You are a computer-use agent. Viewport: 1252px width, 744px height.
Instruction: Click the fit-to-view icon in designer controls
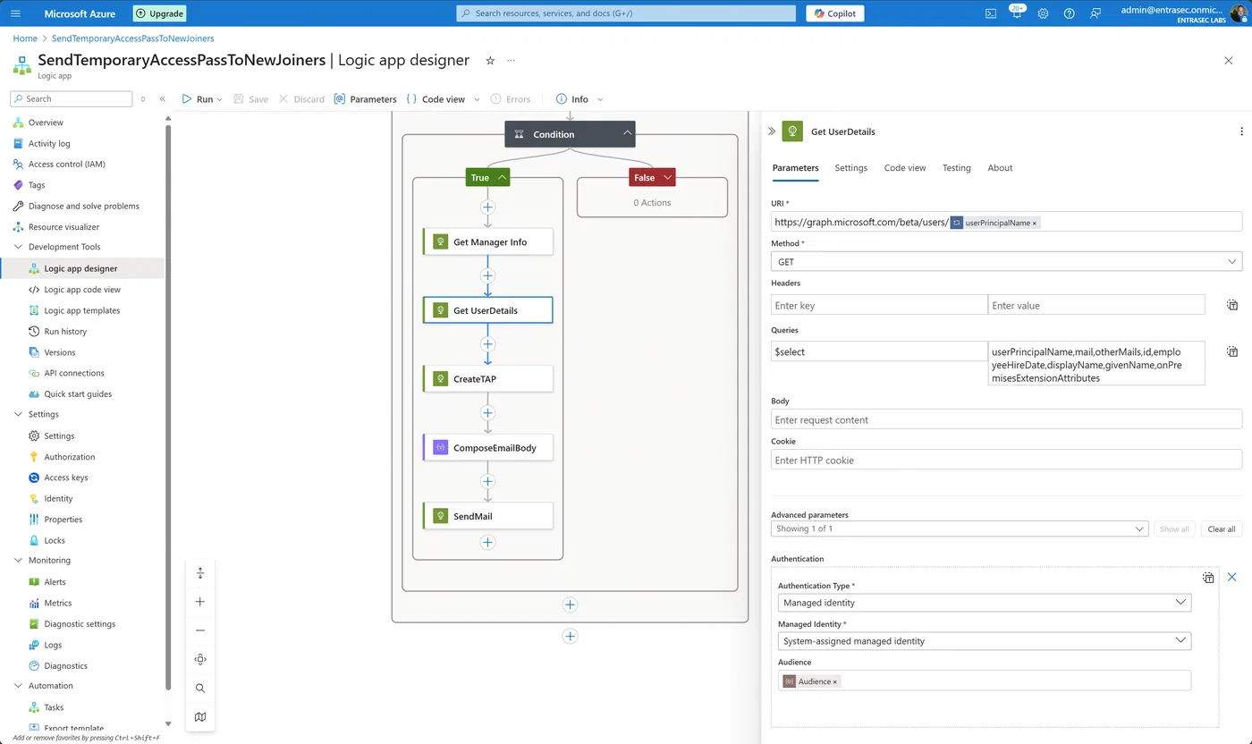[x=200, y=659]
